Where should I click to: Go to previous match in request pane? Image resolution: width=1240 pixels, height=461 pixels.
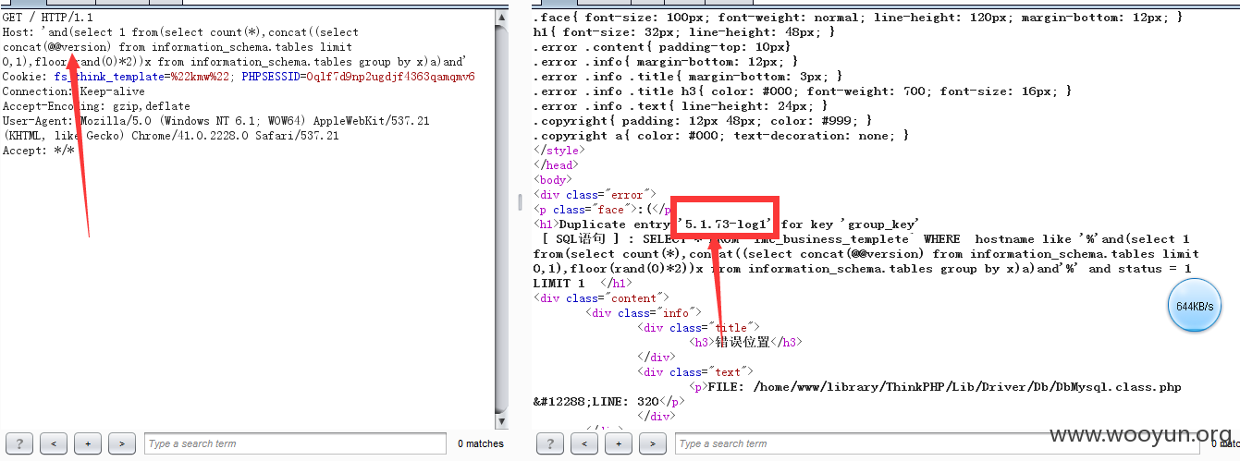pos(55,443)
